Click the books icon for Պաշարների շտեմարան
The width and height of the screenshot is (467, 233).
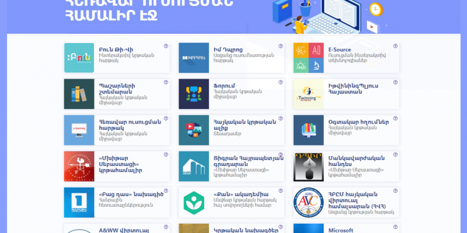pyautogui.click(x=79, y=94)
